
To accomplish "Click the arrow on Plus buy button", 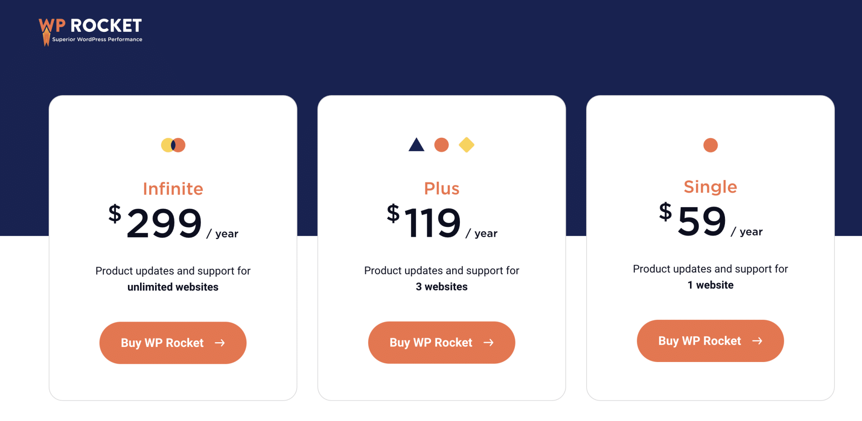I will [x=488, y=342].
